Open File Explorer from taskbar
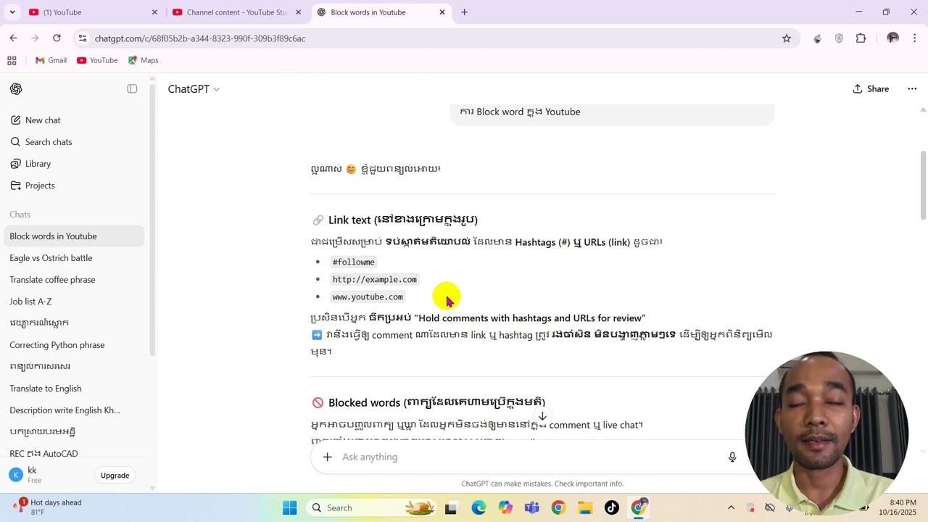 click(x=585, y=507)
